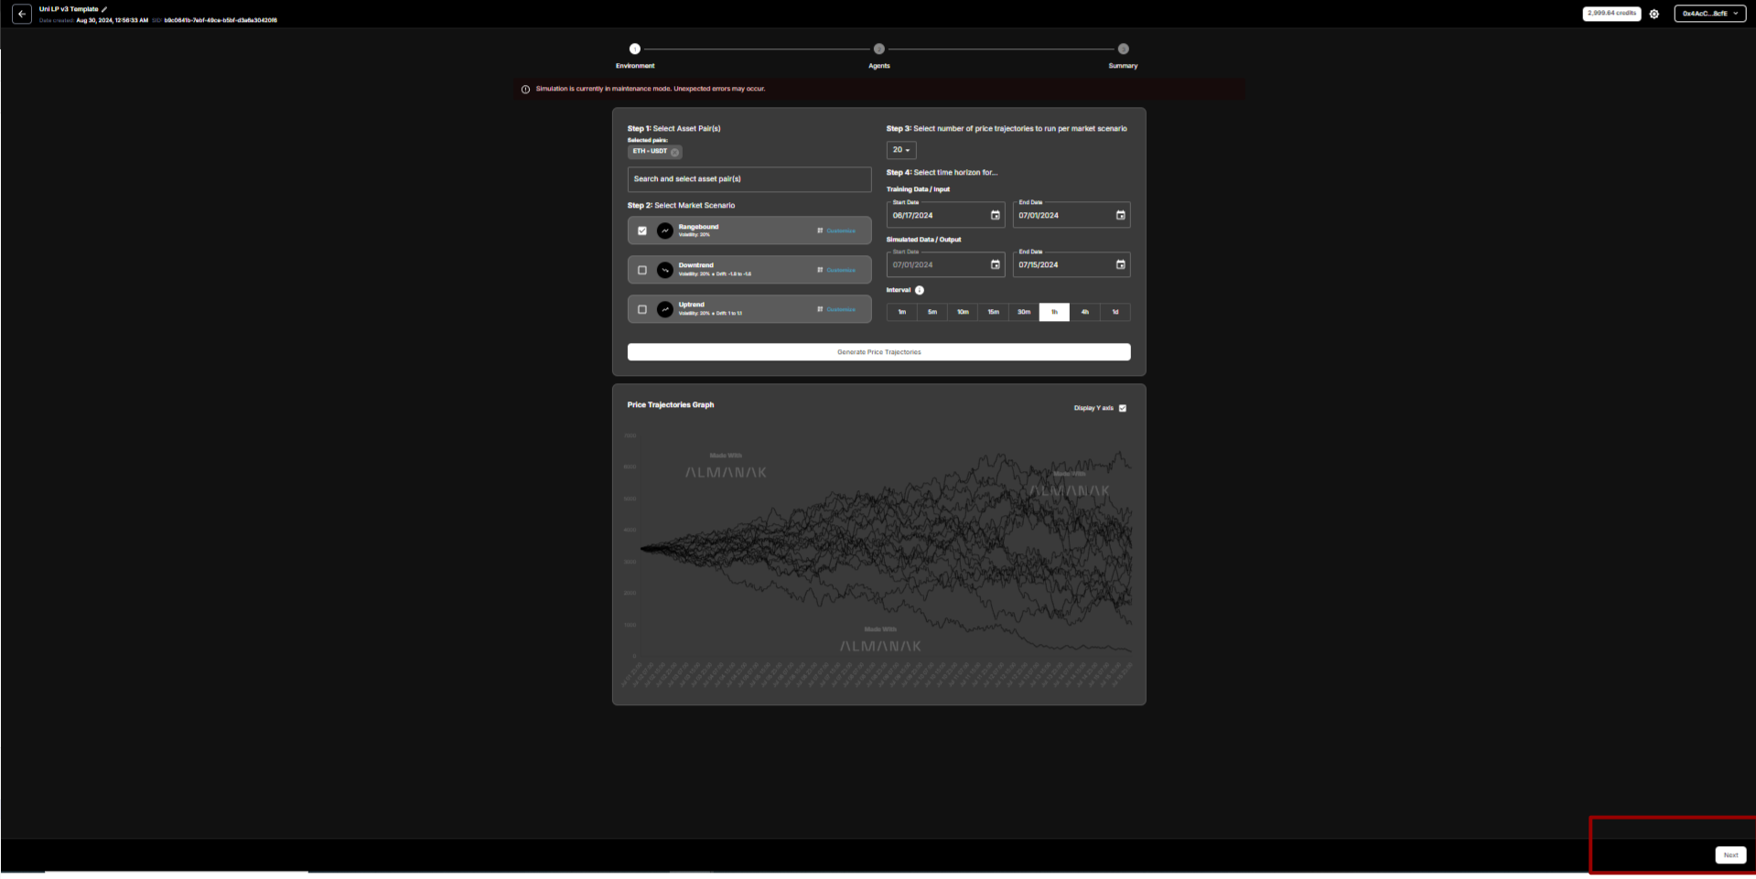Viewport: 1756px width, 879px height.
Task: Remove the ETH - USDT selected pair
Action: tap(674, 152)
